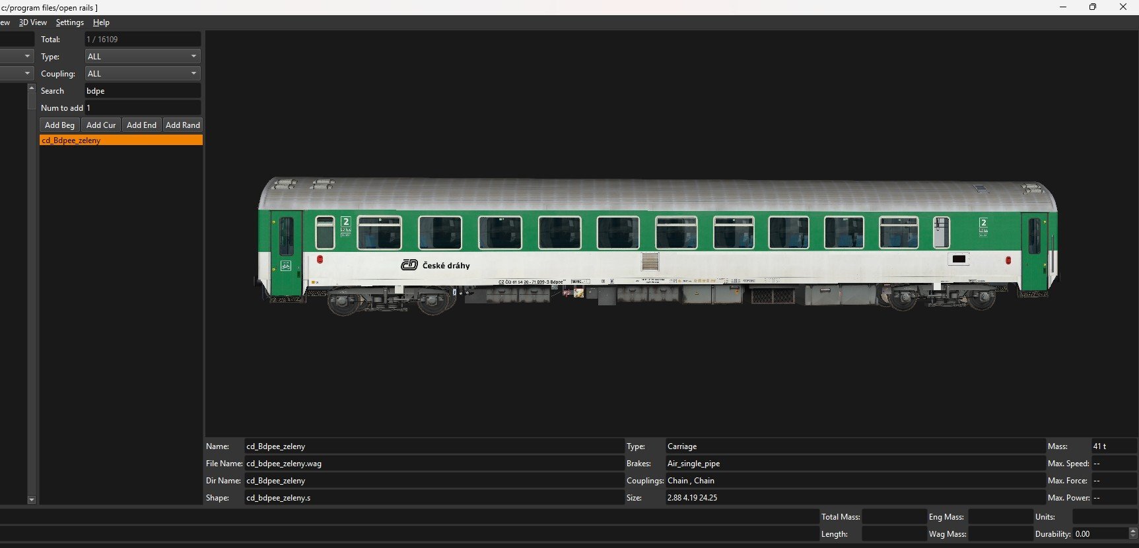Image resolution: width=1139 pixels, height=548 pixels.
Task: Click the Total Mass field
Action: (895, 517)
